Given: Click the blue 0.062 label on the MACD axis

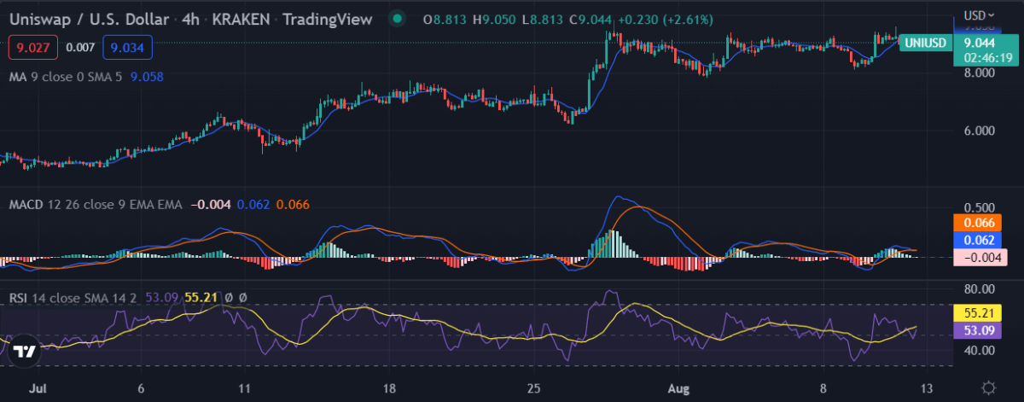Looking at the screenshot, I should pos(977,240).
